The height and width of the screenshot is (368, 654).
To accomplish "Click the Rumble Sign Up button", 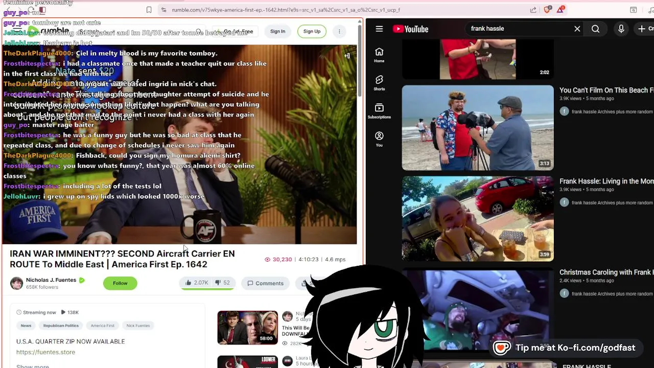I will (x=312, y=31).
